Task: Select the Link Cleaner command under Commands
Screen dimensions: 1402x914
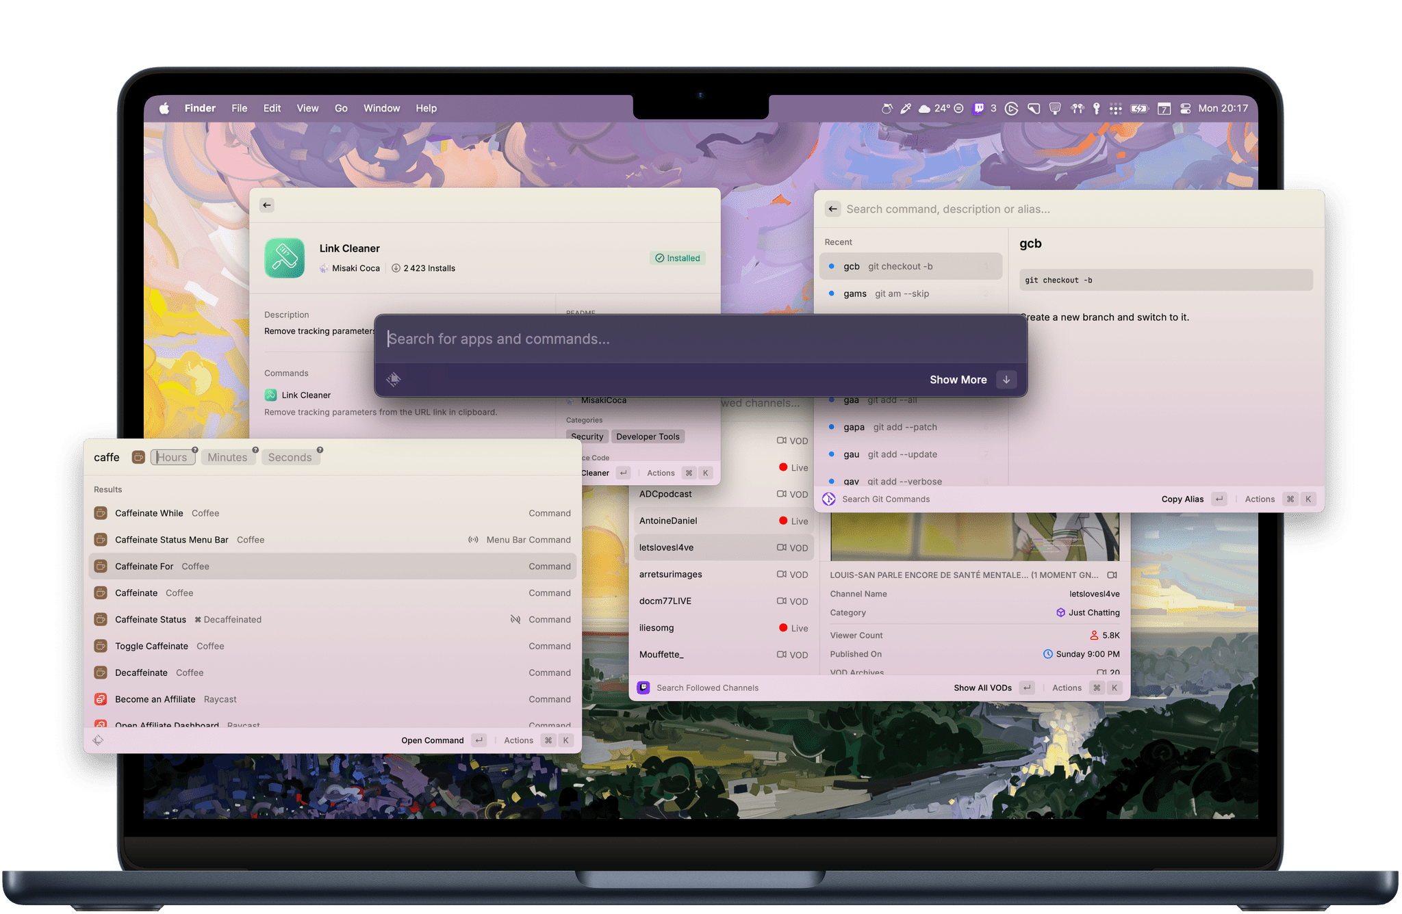Action: click(x=298, y=395)
